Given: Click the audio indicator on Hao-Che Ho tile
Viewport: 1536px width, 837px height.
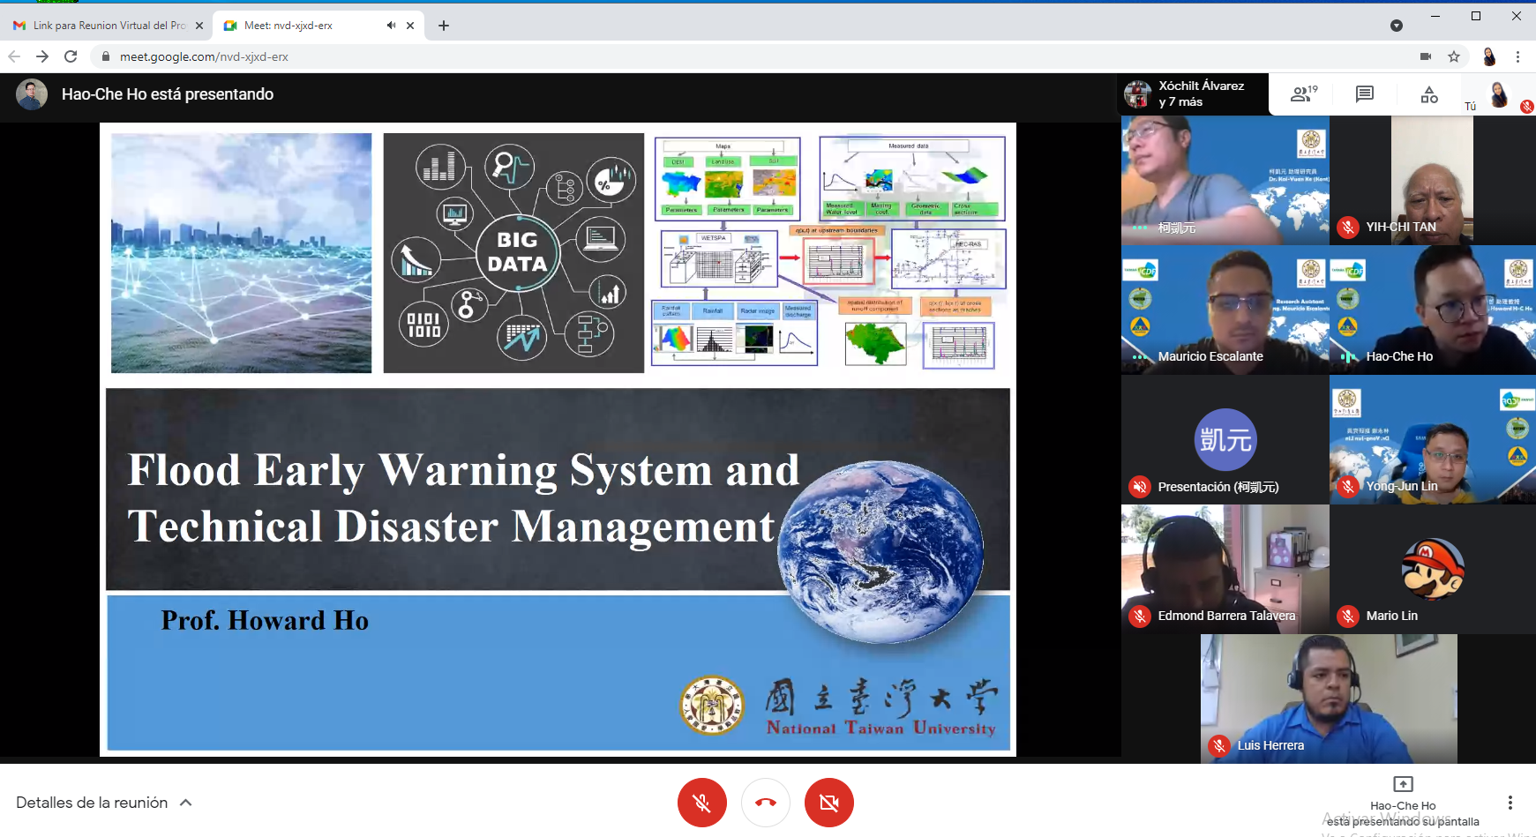Looking at the screenshot, I should click(1349, 357).
